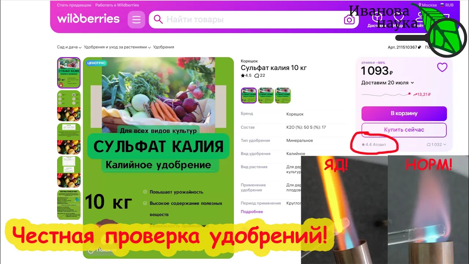Select the fifth gallery thumbnail with application norms

(x=69, y=205)
